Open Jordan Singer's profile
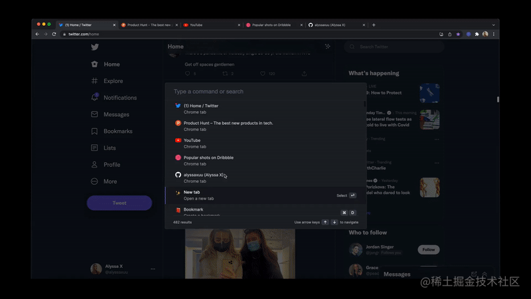 click(x=380, y=247)
